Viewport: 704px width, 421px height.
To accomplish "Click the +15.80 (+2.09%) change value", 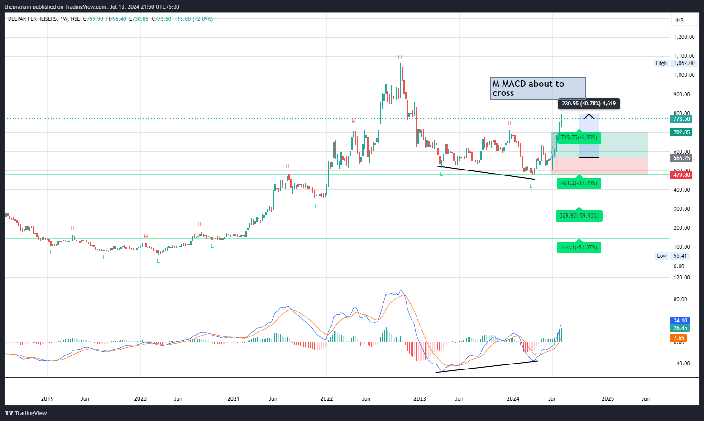I will pos(193,19).
